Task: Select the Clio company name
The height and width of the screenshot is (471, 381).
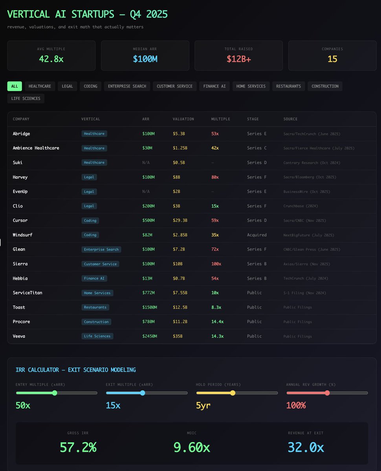Action: [x=18, y=206]
